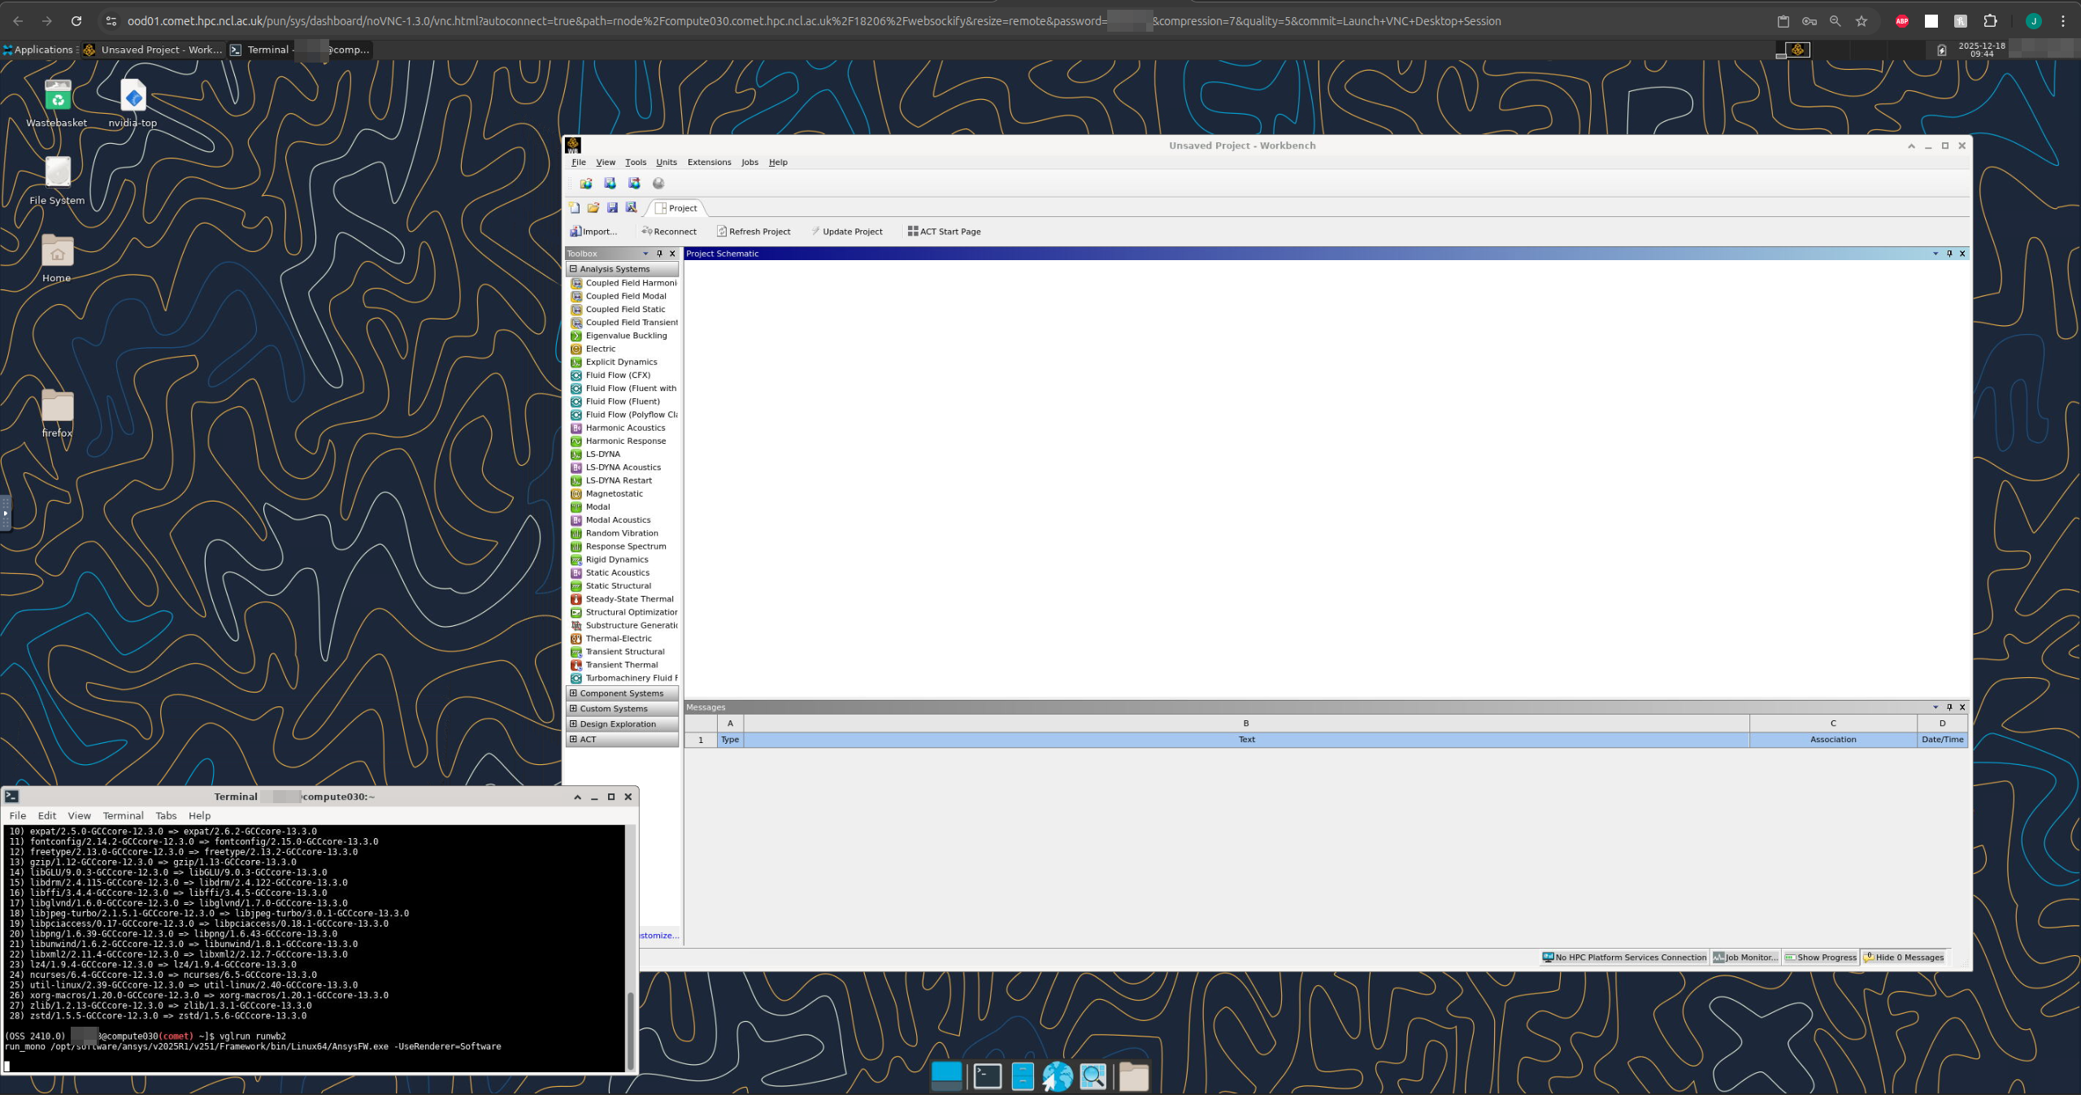Click the Save As icon

coord(631,208)
